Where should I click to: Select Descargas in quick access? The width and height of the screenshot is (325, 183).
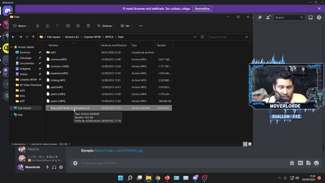(x=25, y=58)
